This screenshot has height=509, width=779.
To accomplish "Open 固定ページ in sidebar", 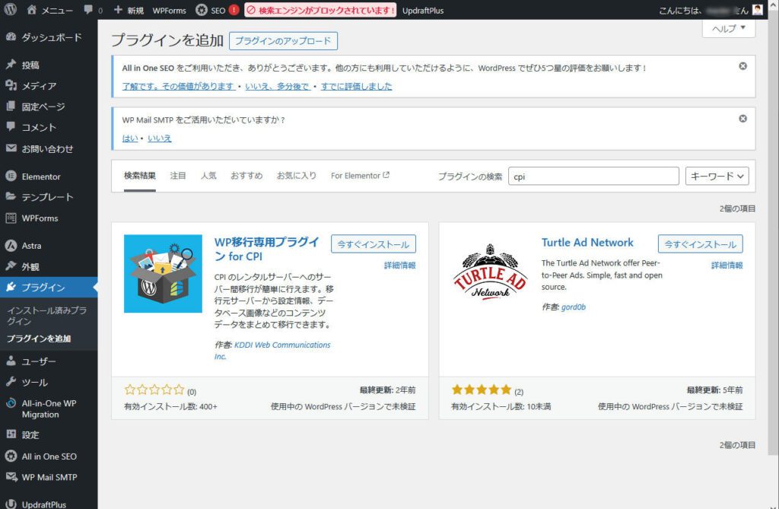I will (49, 107).
